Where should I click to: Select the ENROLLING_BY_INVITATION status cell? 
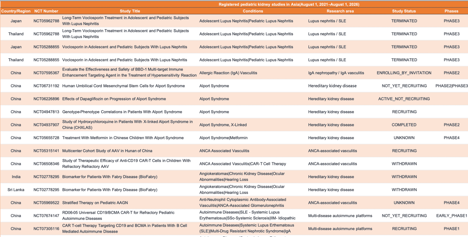coord(404,73)
